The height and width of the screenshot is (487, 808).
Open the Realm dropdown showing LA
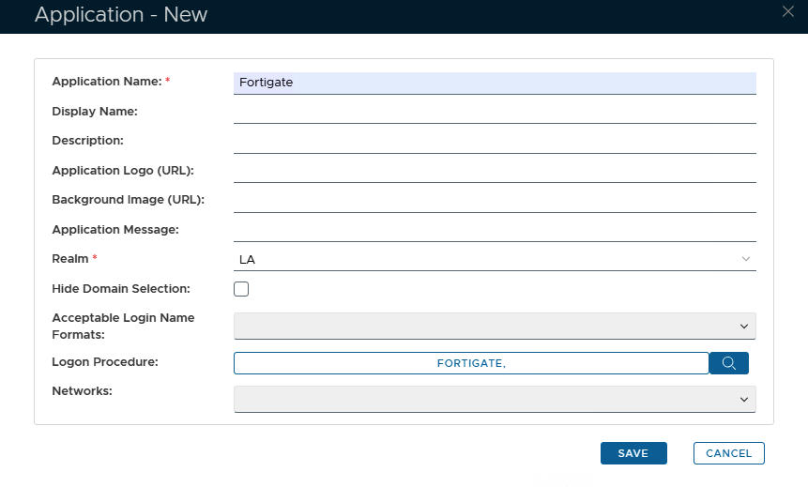click(x=495, y=259)
